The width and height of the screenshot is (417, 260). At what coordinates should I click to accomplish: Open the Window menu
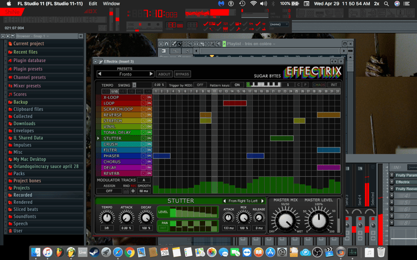pos(111,4)
